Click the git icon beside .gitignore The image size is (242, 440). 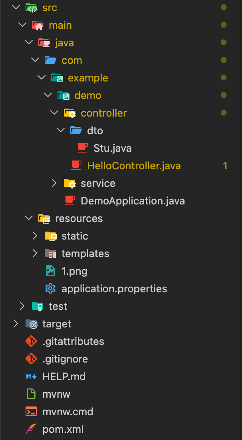pyautogui.click(x=31, y=359)
